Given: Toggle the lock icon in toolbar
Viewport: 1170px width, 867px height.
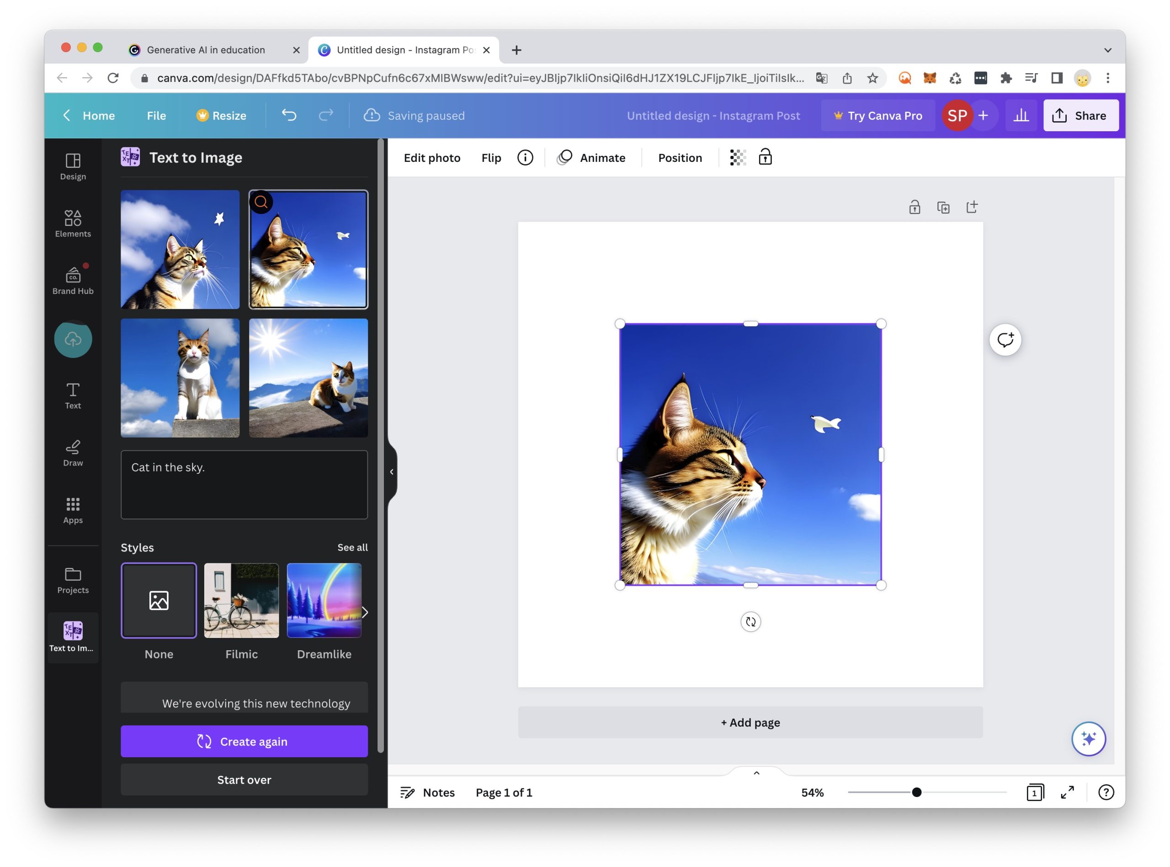Looking at the screenshot, I should (765, 157).
